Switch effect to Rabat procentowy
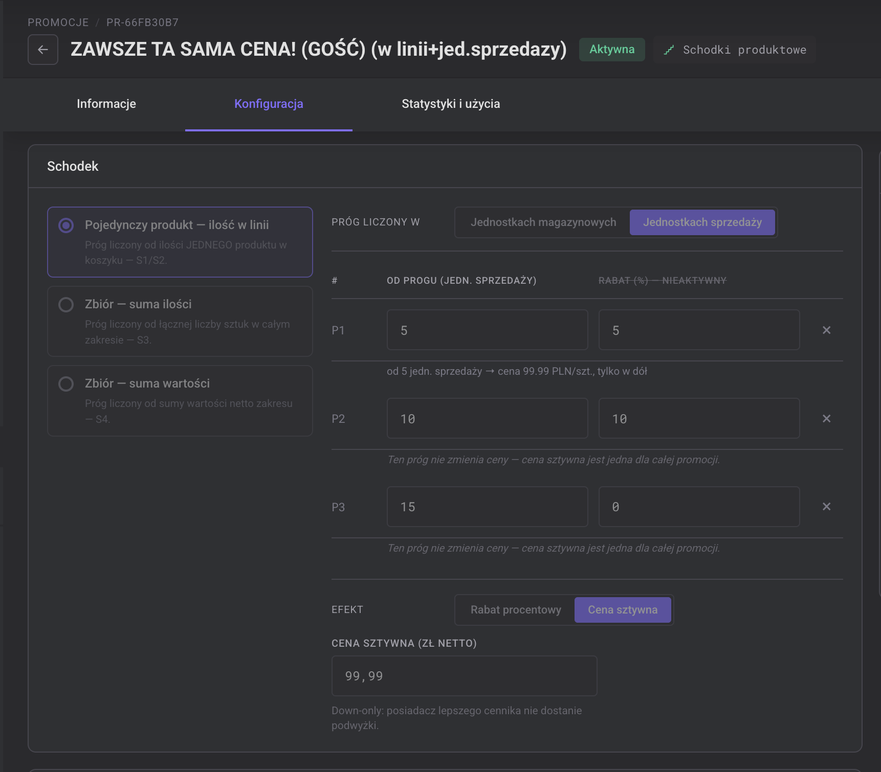Viewport: 881px width, 772px height. (x=516, y=610)
